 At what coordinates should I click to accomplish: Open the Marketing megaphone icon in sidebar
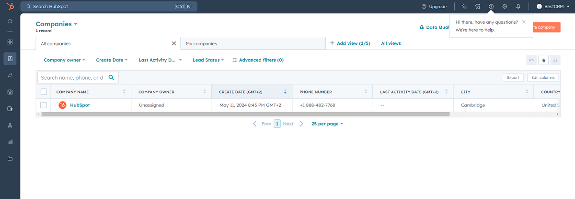click(10, 75)
